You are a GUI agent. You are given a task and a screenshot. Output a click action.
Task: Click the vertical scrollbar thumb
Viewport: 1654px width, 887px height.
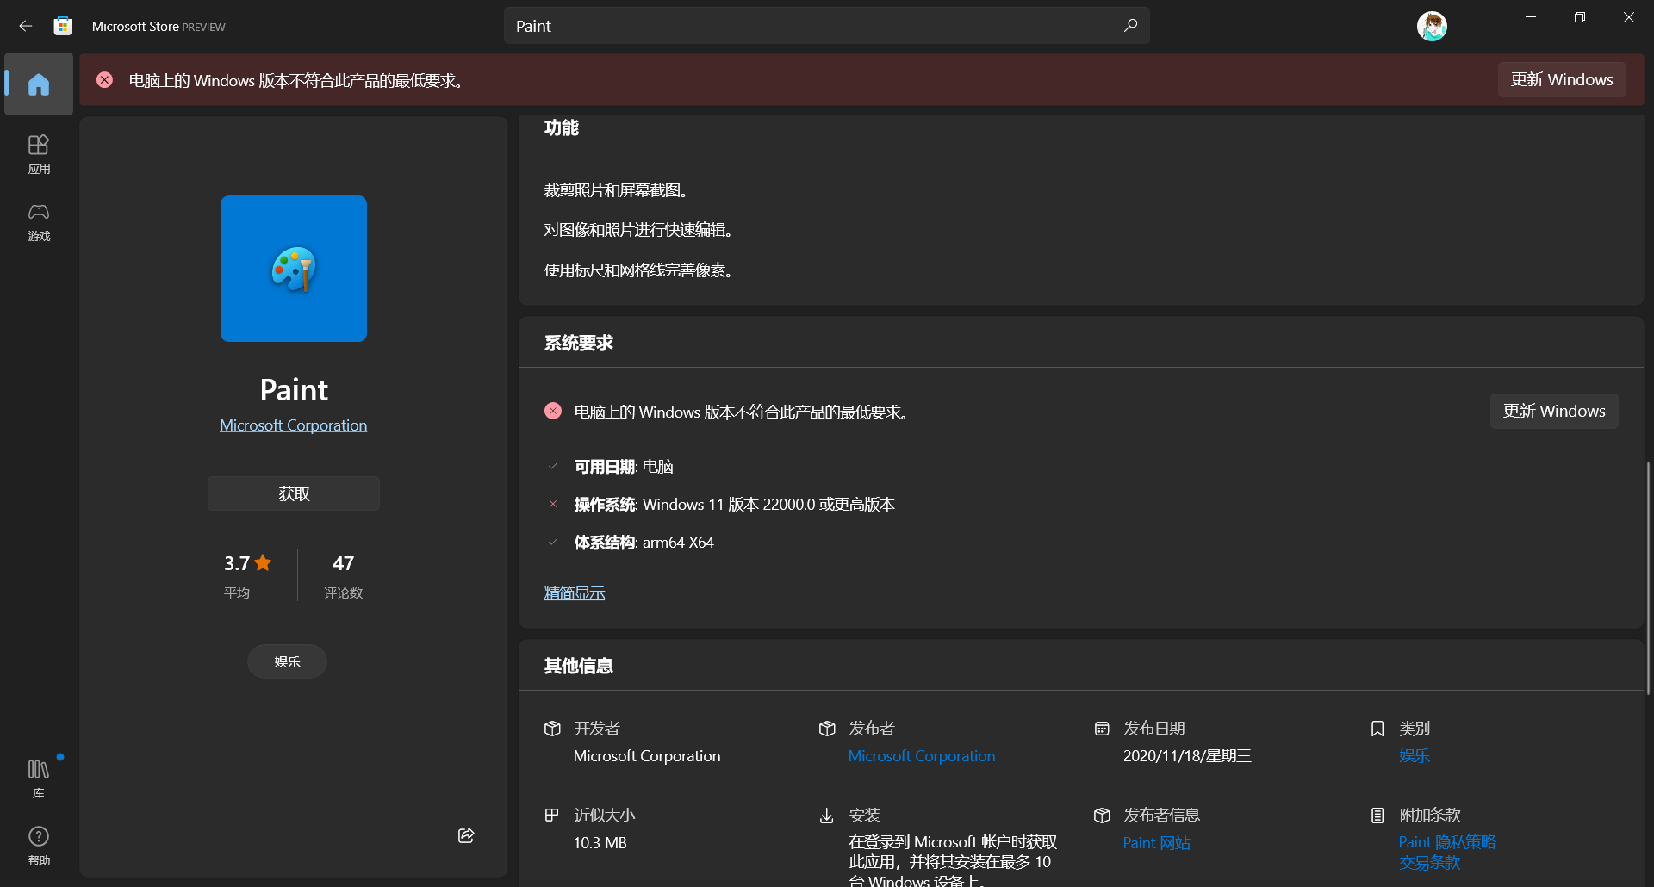pos(1648,578)
